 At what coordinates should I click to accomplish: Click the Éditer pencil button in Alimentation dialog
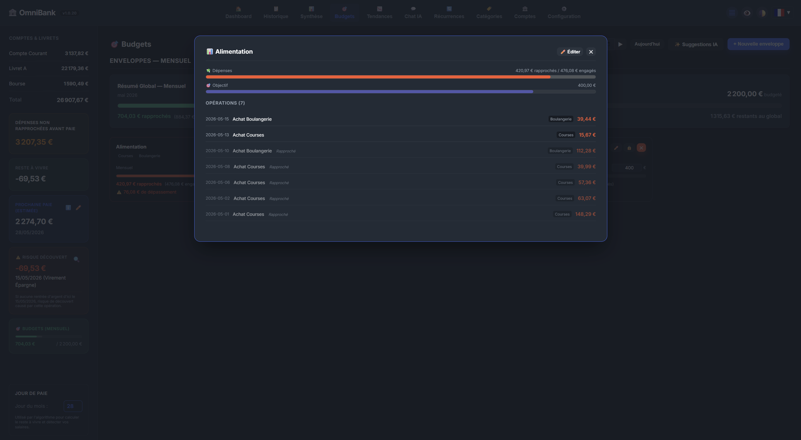(x=570, y=51)
